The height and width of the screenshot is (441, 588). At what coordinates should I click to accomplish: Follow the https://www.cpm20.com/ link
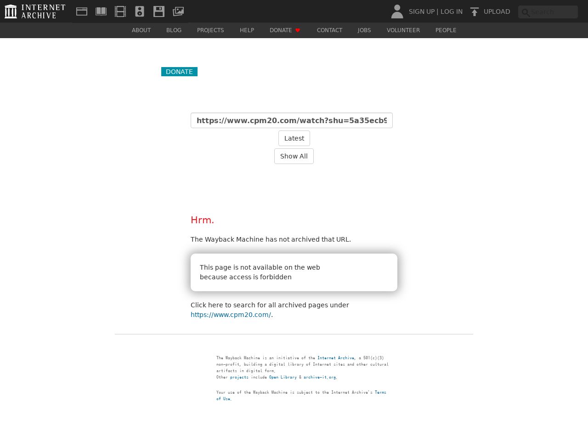231,315
